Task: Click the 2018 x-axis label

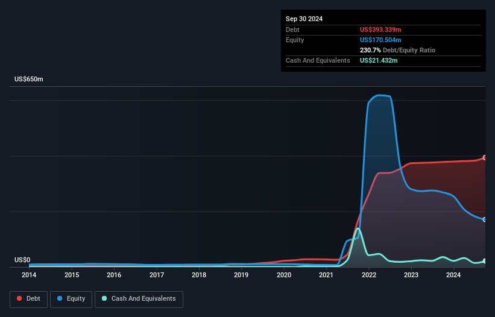Action: tap(199, 275)
